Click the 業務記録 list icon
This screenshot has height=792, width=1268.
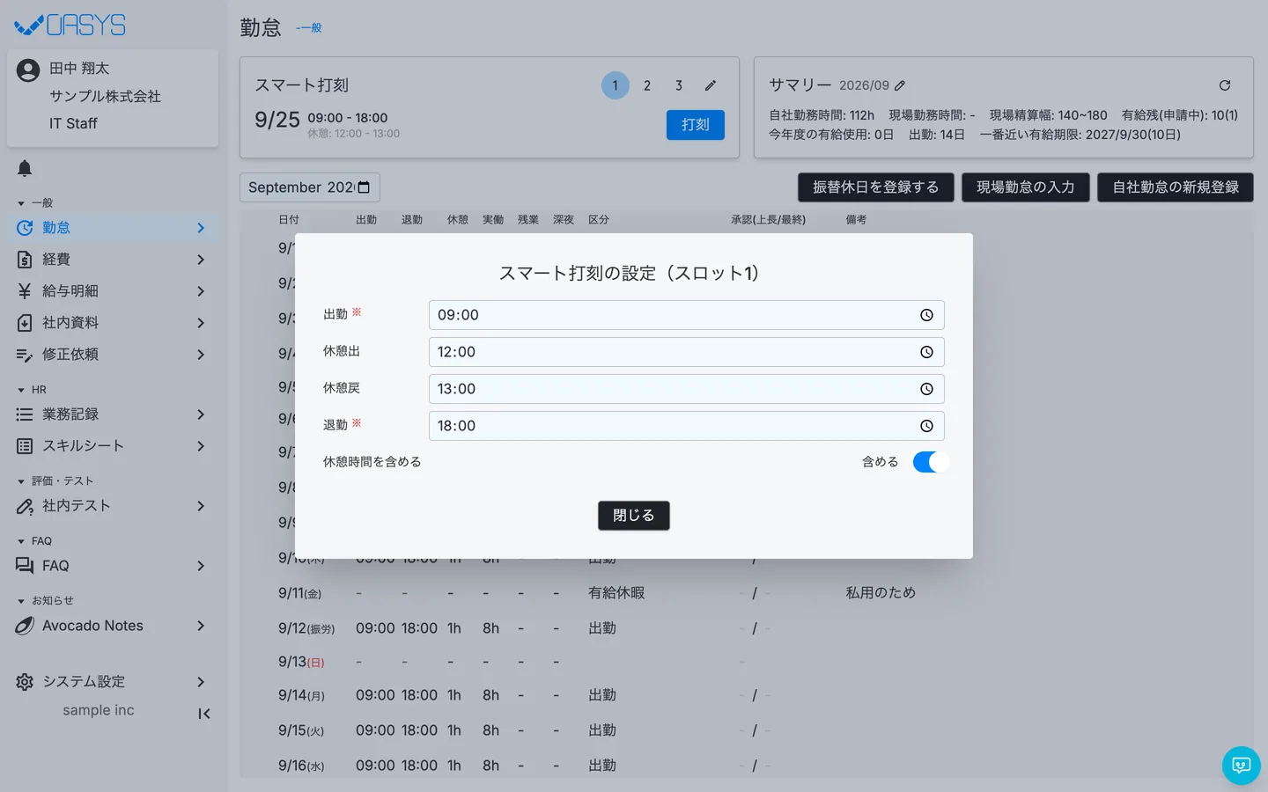point(25,414)
